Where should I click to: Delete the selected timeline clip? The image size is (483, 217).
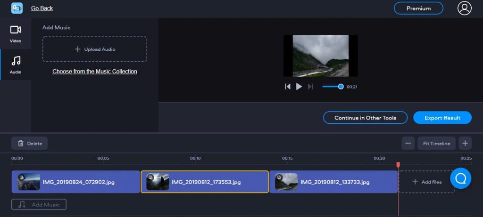(x=30, y=143)
